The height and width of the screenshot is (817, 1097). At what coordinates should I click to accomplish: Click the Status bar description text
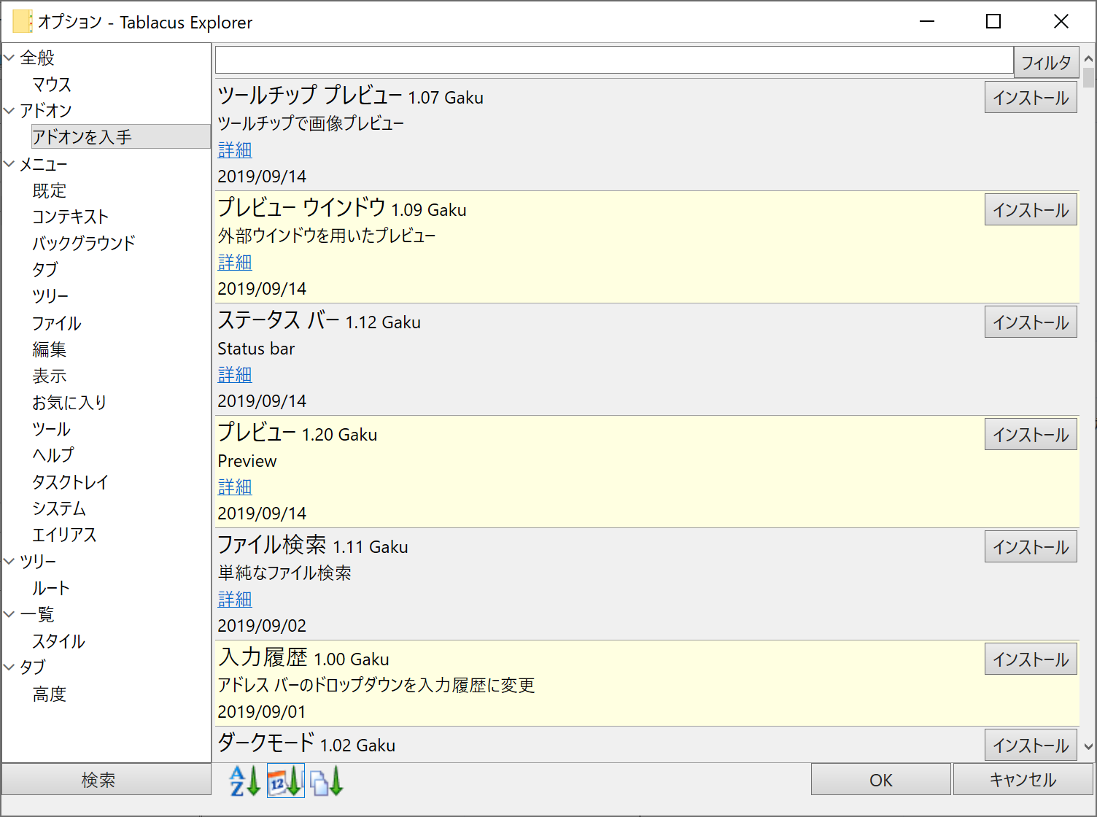tap(256, 349)
